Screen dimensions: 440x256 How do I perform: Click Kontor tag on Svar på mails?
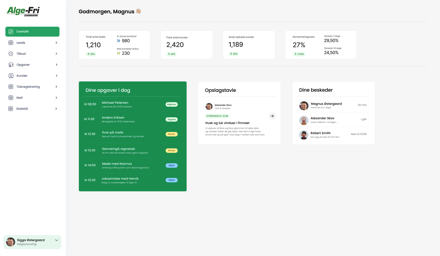[172, 134]
